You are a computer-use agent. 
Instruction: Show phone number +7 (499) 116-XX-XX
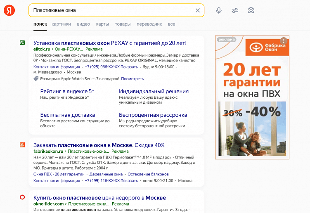click(111, 180)
